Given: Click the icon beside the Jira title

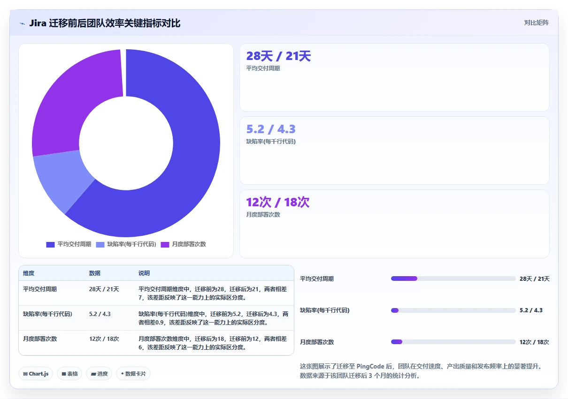Looking at the screenshot, I should [22, 23].
